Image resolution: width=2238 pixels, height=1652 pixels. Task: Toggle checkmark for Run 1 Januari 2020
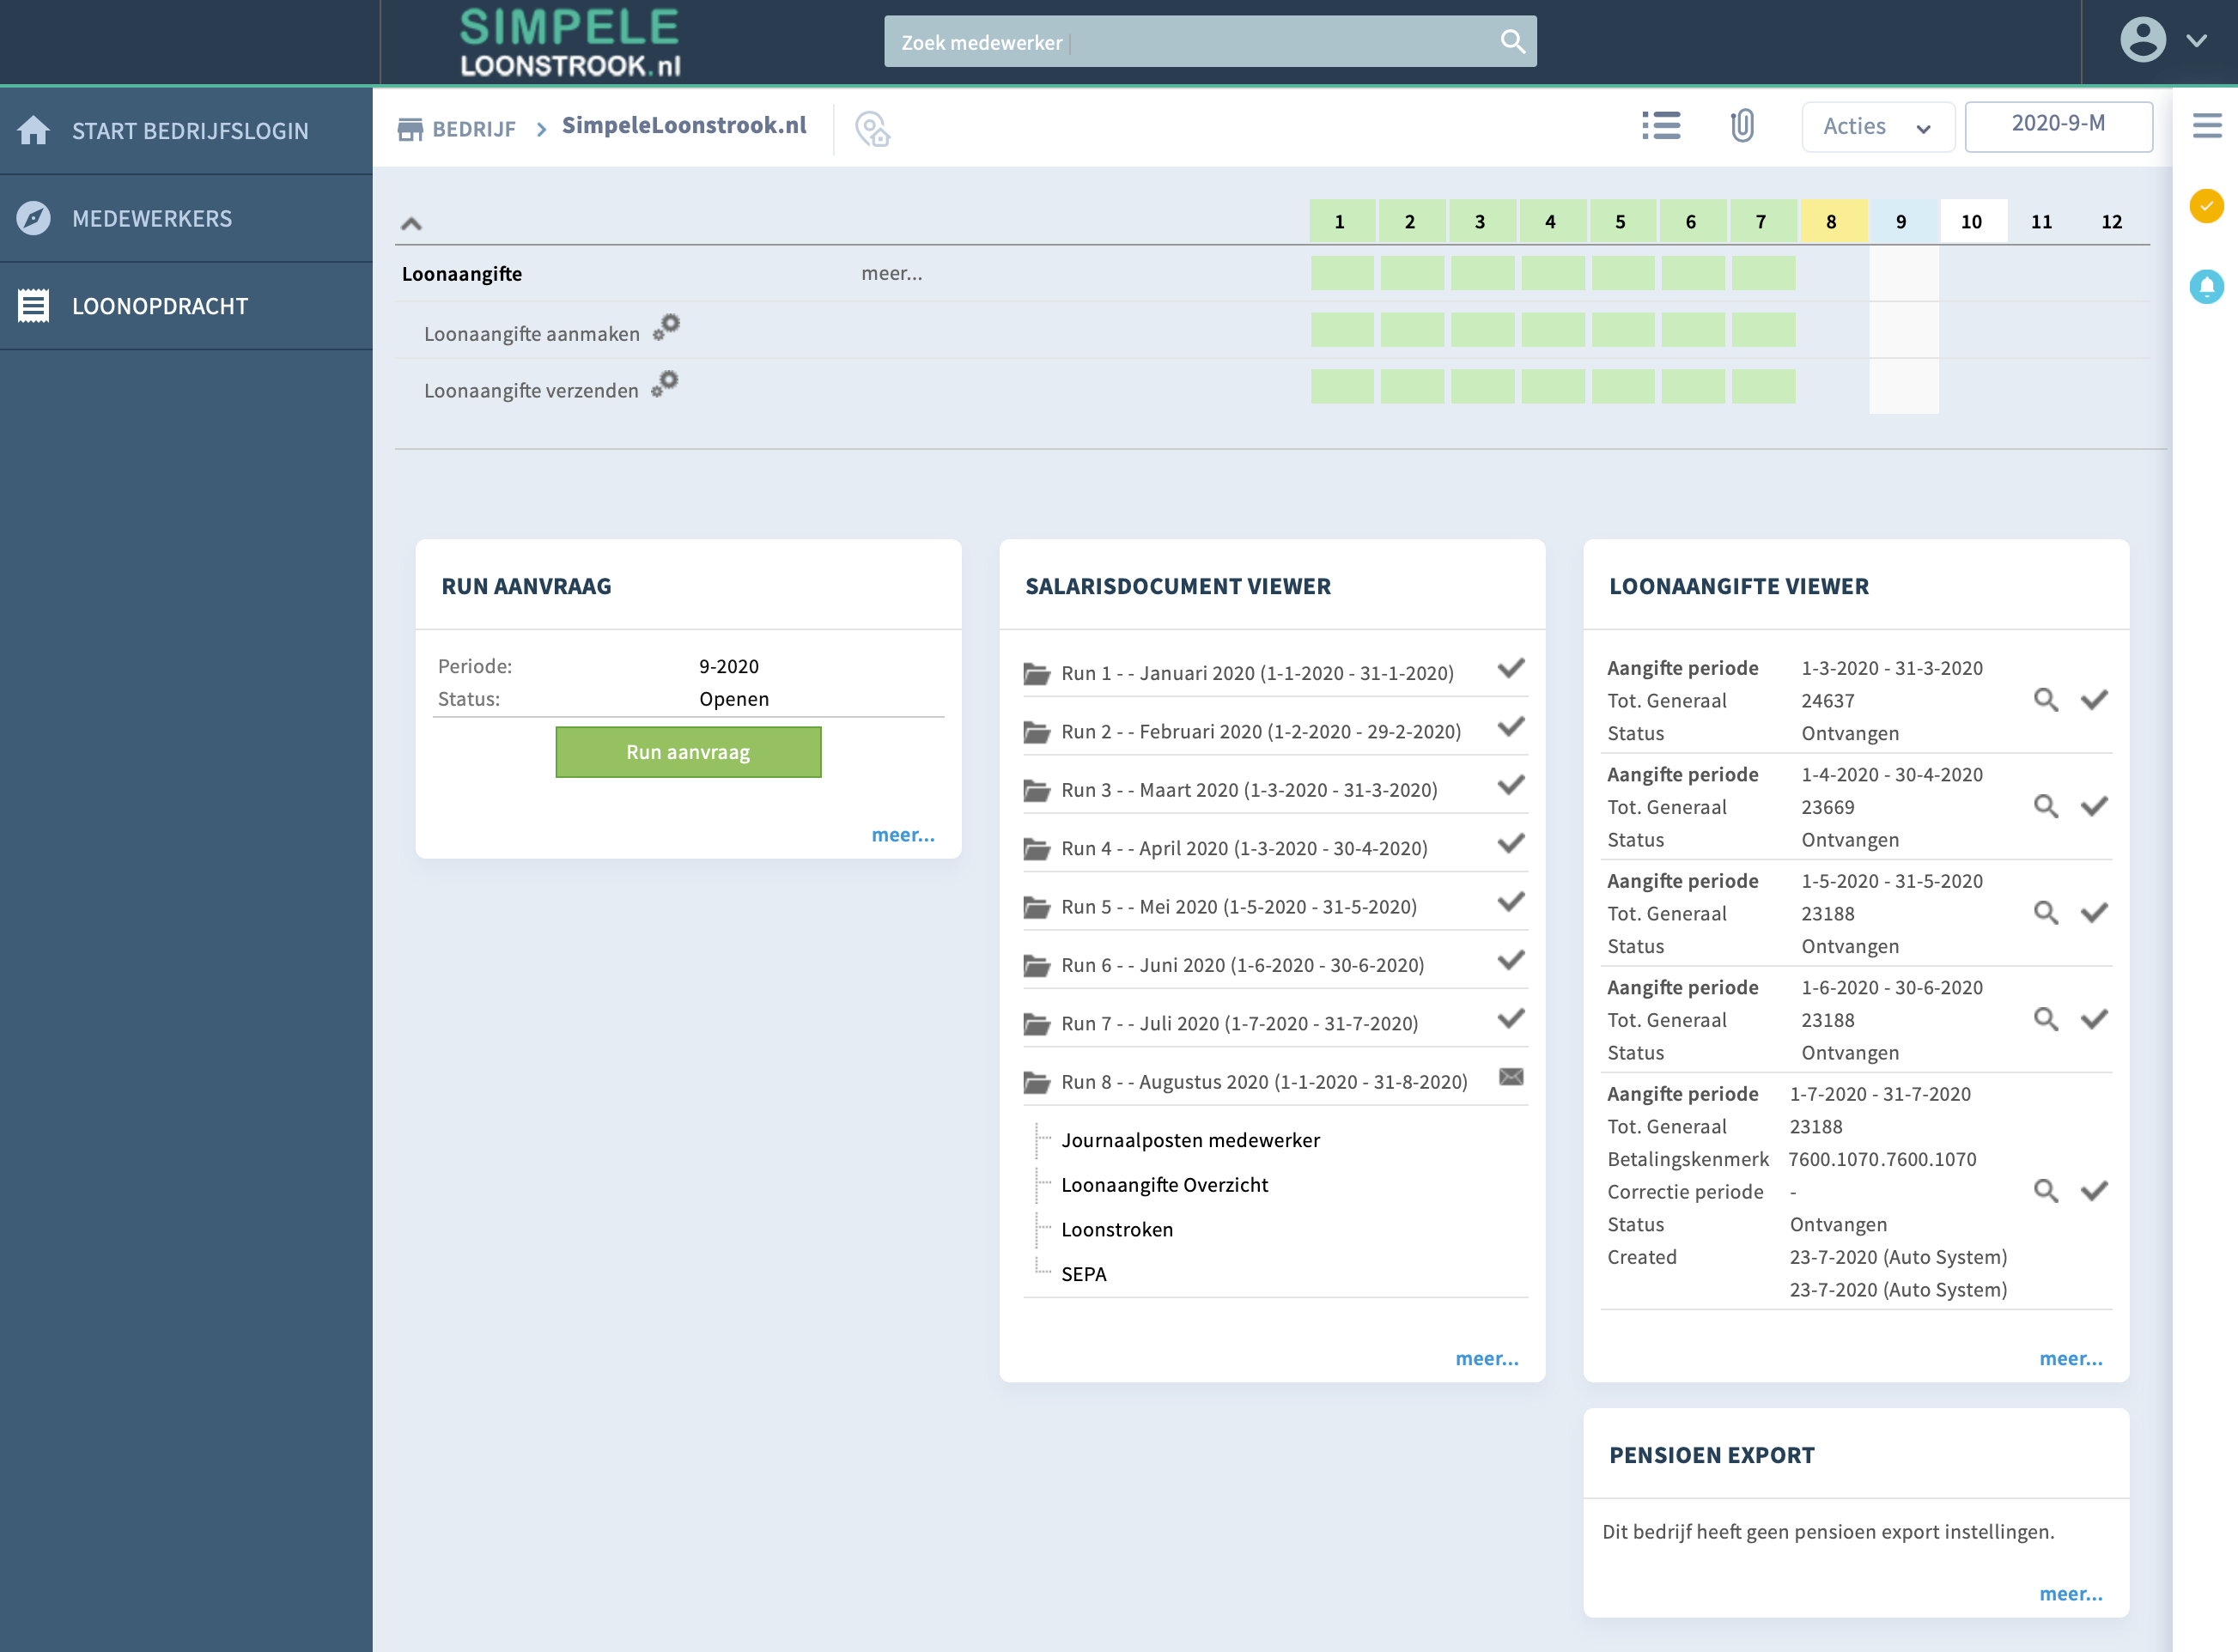coord(1511,668)
